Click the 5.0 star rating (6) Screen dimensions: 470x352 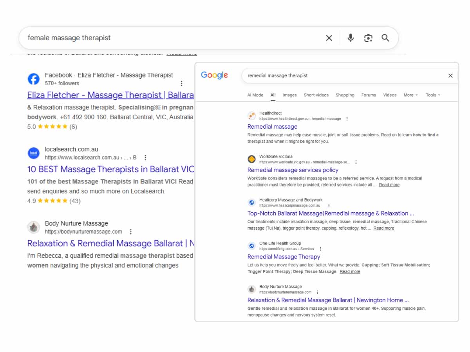[52, 127]
